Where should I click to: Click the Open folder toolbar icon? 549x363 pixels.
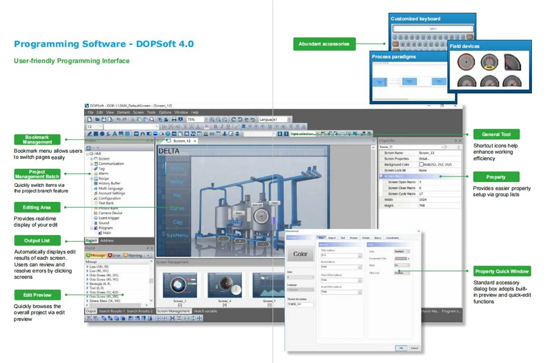coord(98,119)
